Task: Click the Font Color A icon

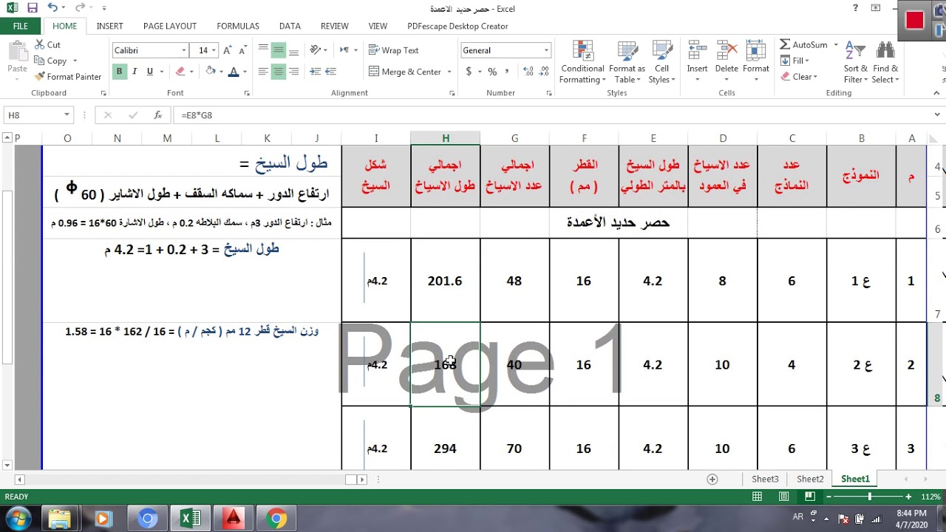Action: [234, 72]
